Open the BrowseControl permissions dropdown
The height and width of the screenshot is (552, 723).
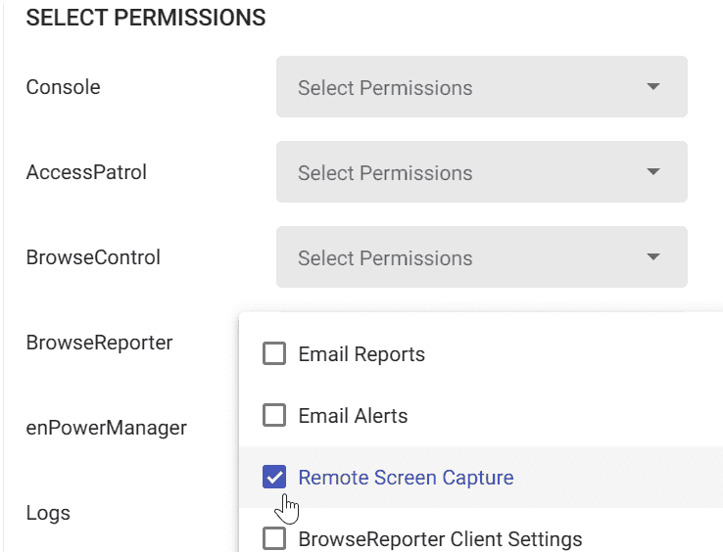tap(482, 256)
